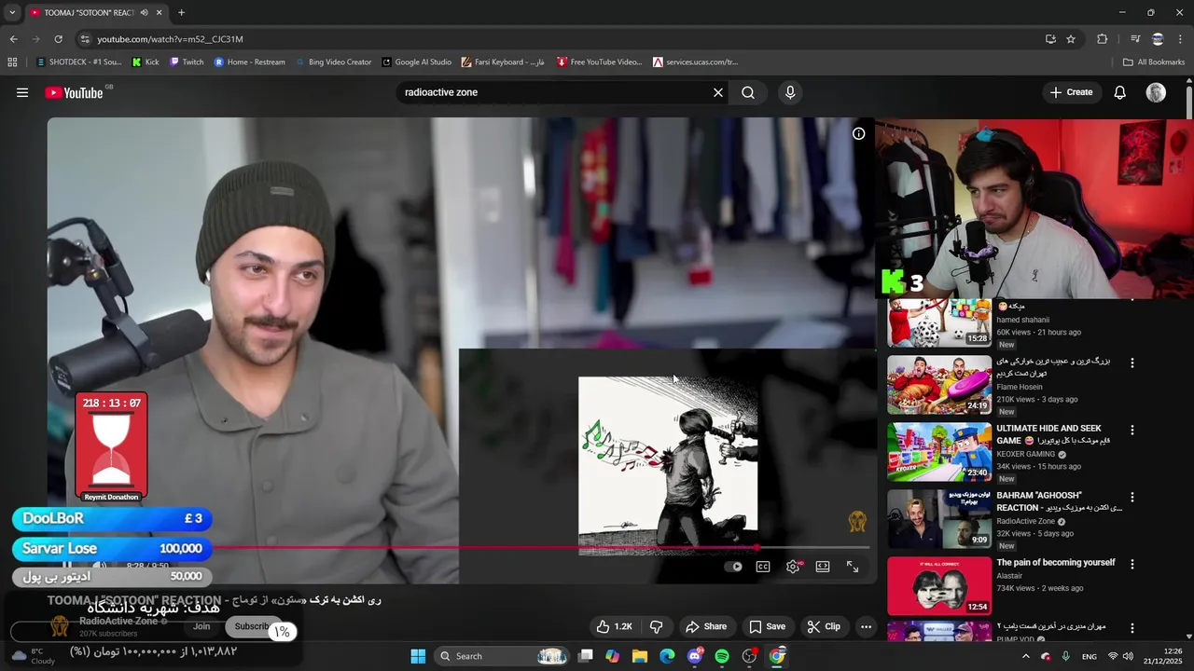This screenshot has height=671, width=1194.
Task: Share this video
Action: [x=706, y=627]
